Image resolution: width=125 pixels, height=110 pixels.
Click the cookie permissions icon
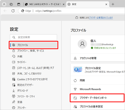coord(14,79)
